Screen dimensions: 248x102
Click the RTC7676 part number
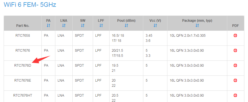23,51
